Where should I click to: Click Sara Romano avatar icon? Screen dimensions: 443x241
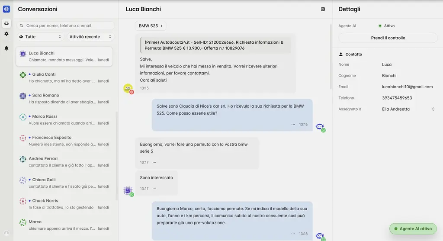[x=23, y=96]
